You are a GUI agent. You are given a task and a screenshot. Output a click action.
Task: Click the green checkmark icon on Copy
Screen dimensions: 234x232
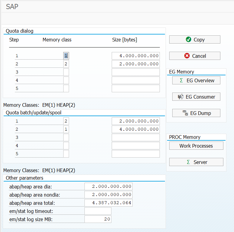[x=189, y=40]
